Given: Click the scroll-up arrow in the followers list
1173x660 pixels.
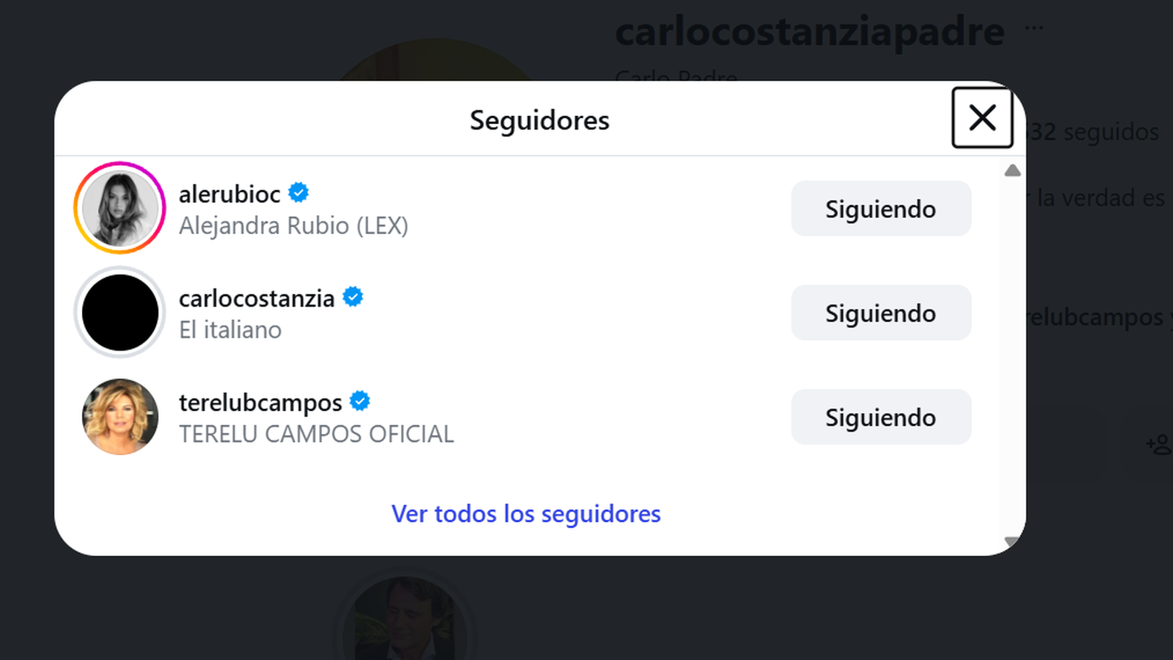Looking at the screenshot, I should (x=1013, y=171).
